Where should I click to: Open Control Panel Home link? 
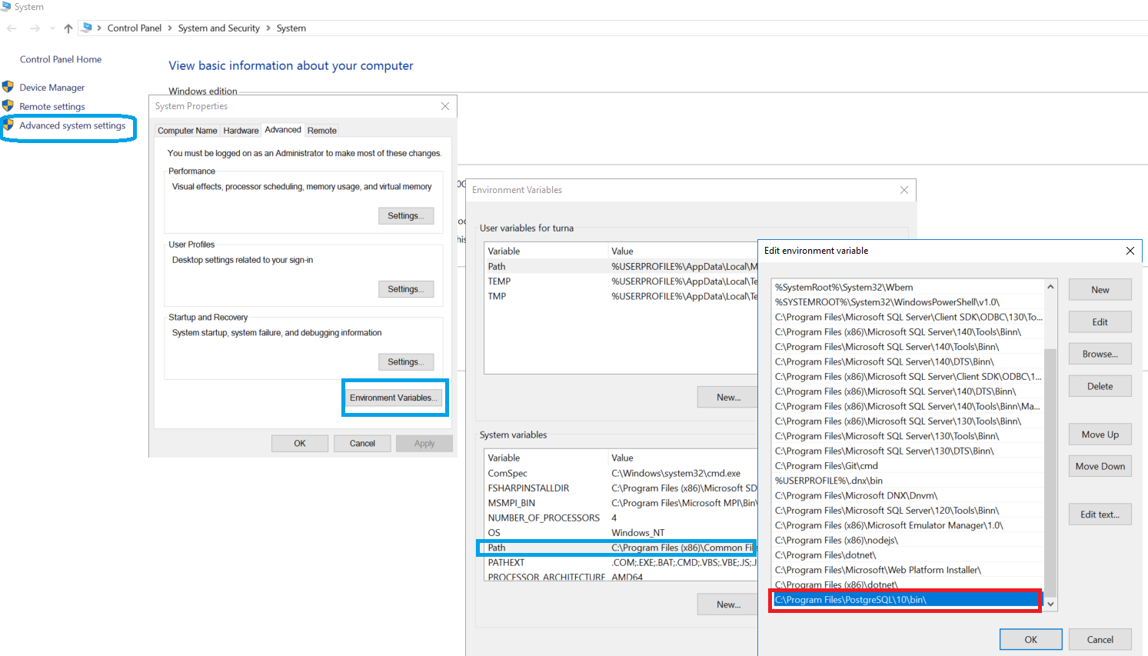[61, 59]
